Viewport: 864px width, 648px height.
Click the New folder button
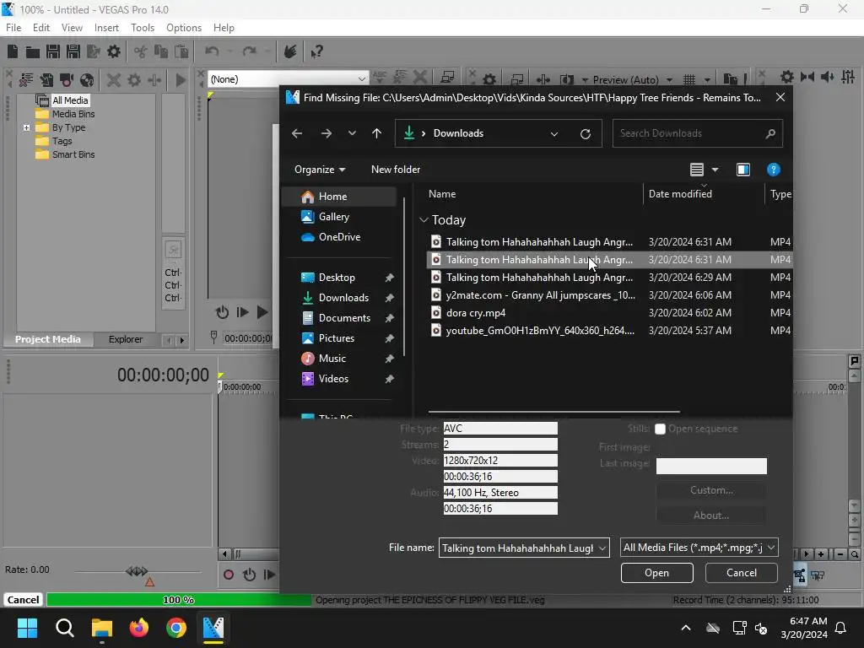point(396,170)
